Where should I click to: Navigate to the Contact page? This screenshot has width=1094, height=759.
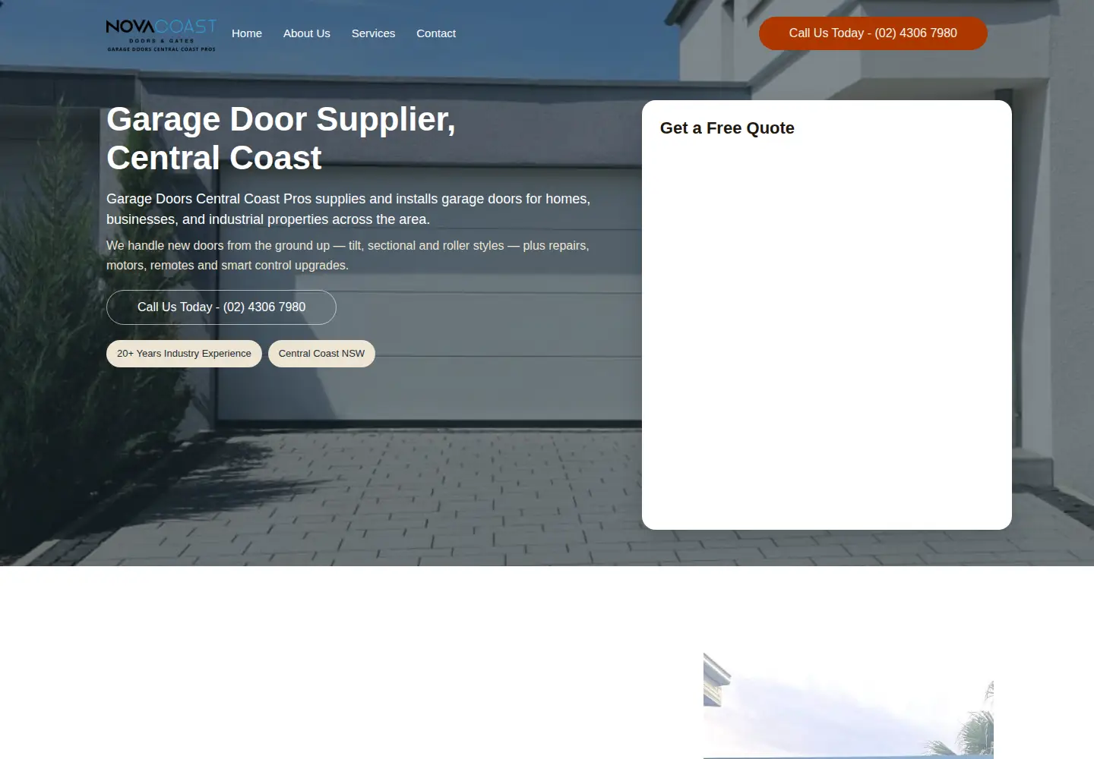pos(436,33)
